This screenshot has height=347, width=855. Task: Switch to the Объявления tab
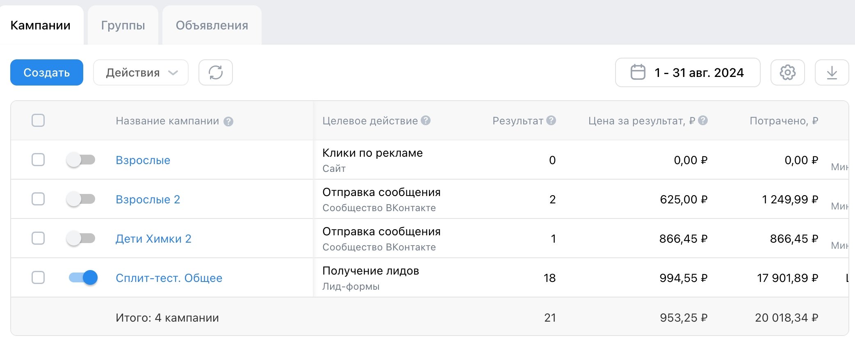tap(212, 25)
